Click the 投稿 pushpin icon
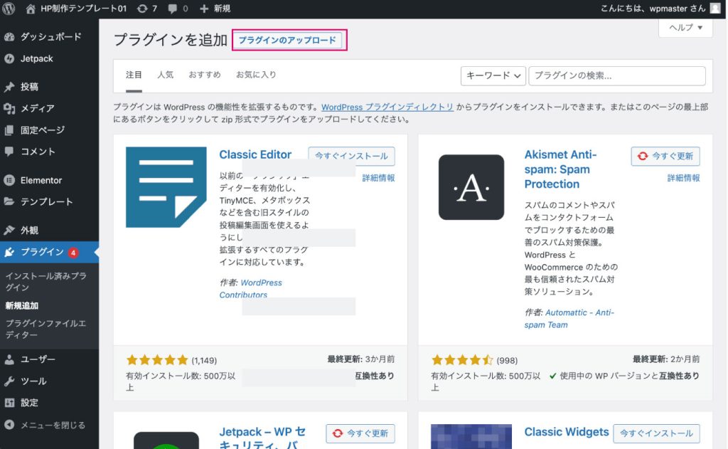Viewport: 728px width, 449px height. pos(9,87)
